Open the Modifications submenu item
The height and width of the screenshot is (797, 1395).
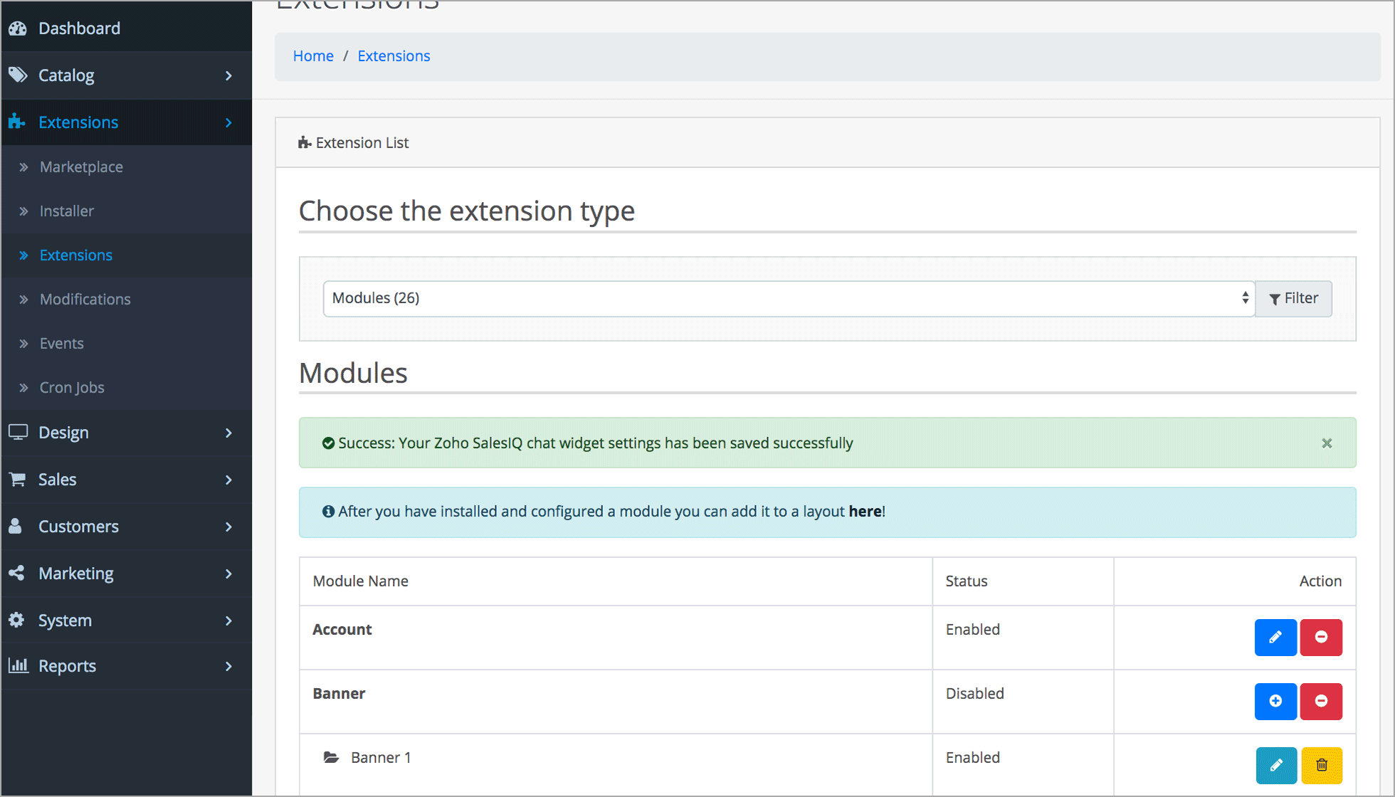point(85,300)
